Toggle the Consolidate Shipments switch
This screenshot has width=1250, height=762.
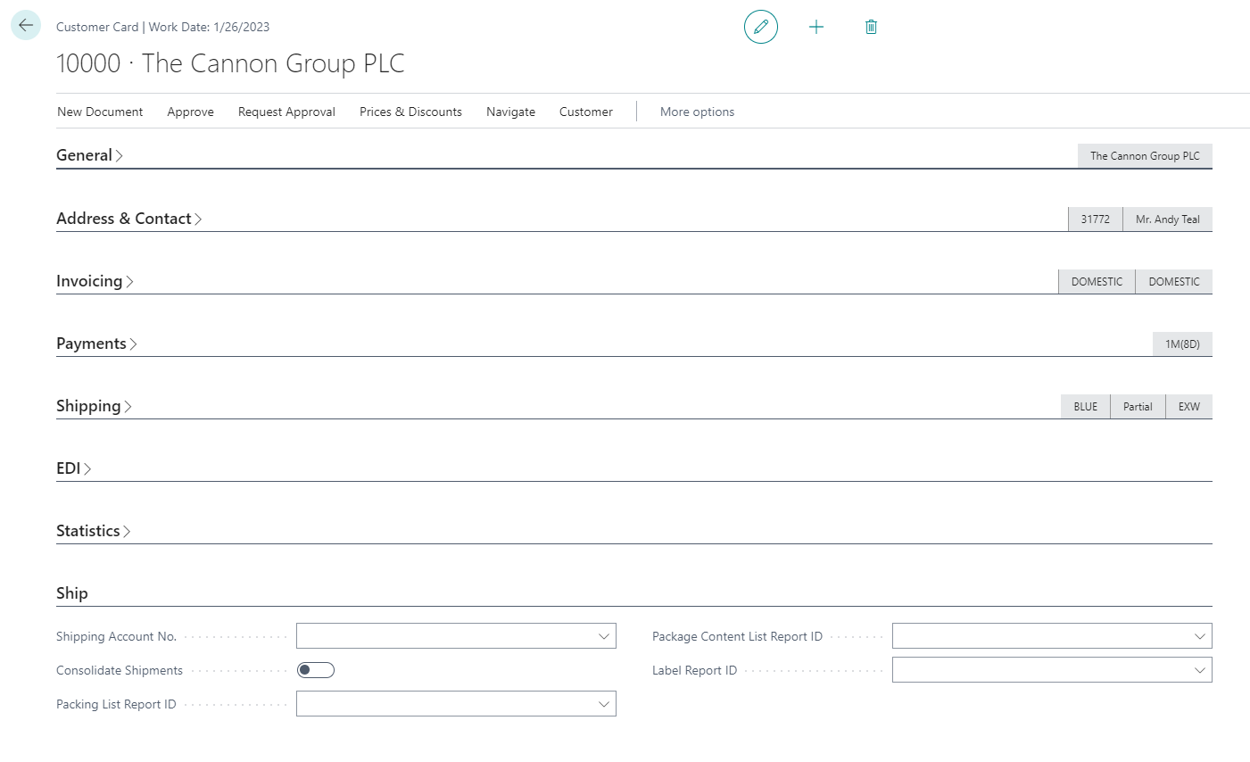point(316,670)
